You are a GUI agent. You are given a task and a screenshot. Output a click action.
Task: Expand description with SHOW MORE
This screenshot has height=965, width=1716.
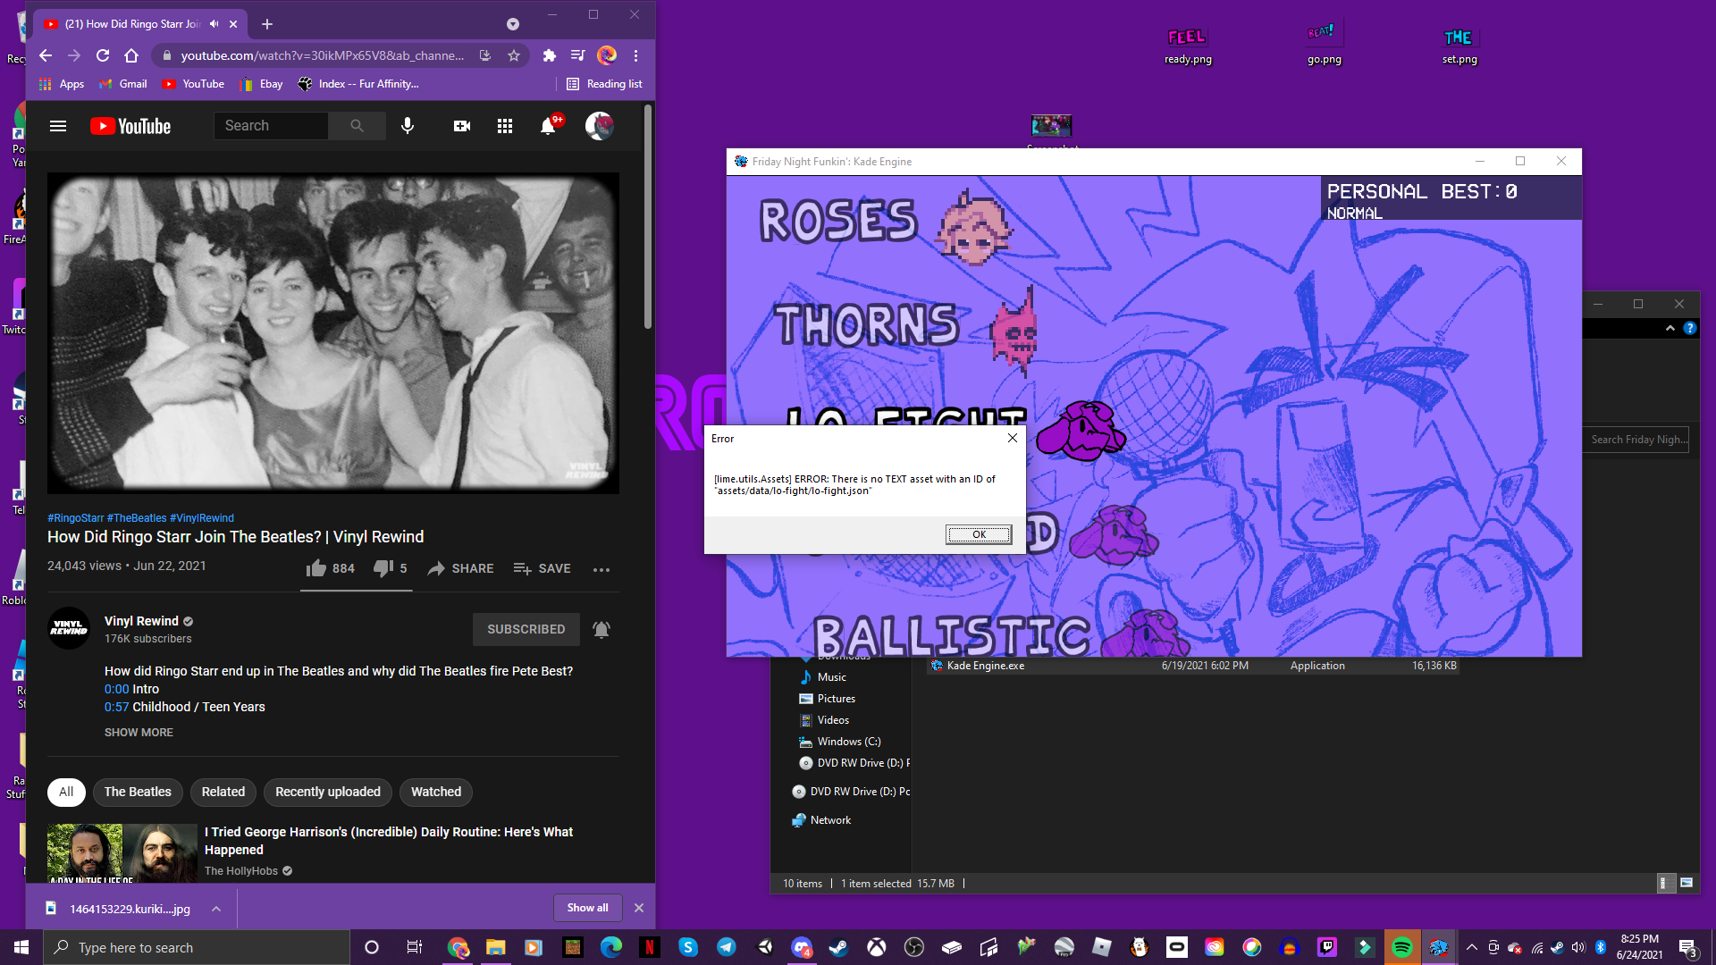point(139,732)
